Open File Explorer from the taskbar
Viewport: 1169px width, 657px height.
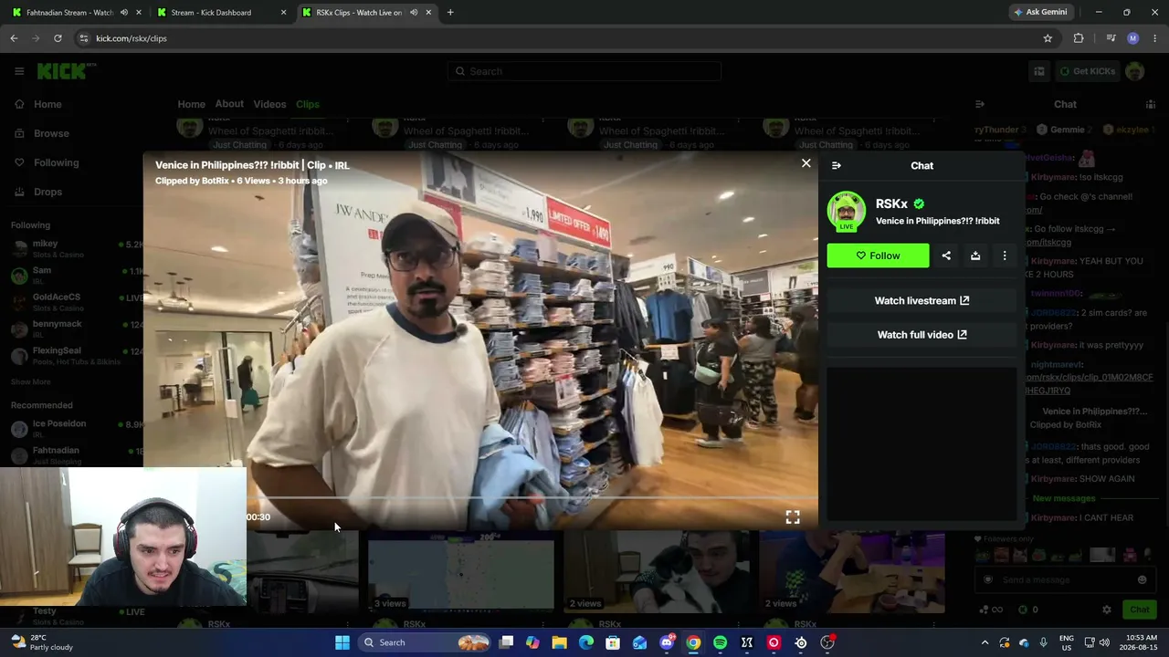(x=560, y=642)
